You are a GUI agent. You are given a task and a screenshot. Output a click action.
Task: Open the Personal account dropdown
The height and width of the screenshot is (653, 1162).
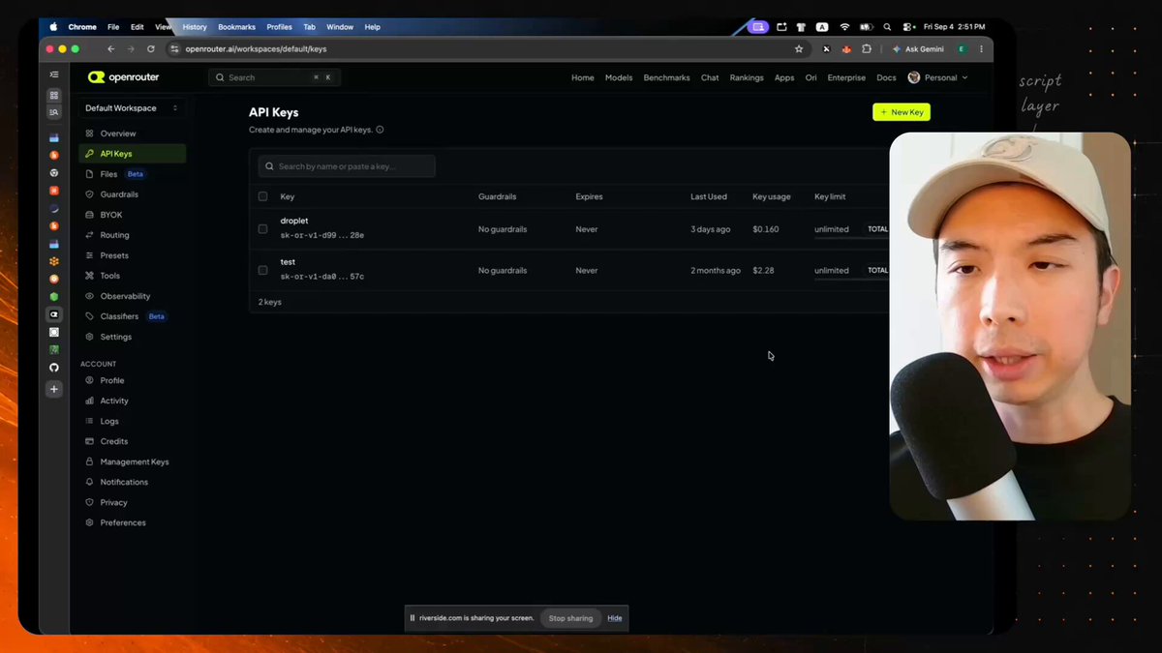pyautogui.click(x=937, y=77)
